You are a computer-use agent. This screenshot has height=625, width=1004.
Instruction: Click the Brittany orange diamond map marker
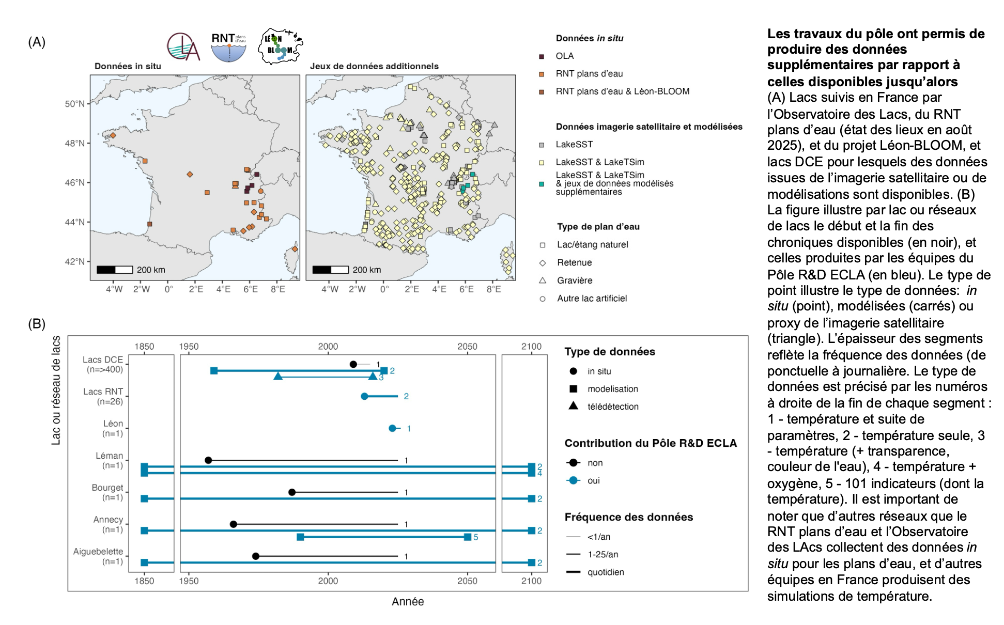pos(113,135)
